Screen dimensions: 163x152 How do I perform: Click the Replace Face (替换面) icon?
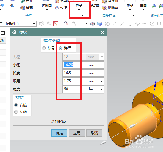104,1
